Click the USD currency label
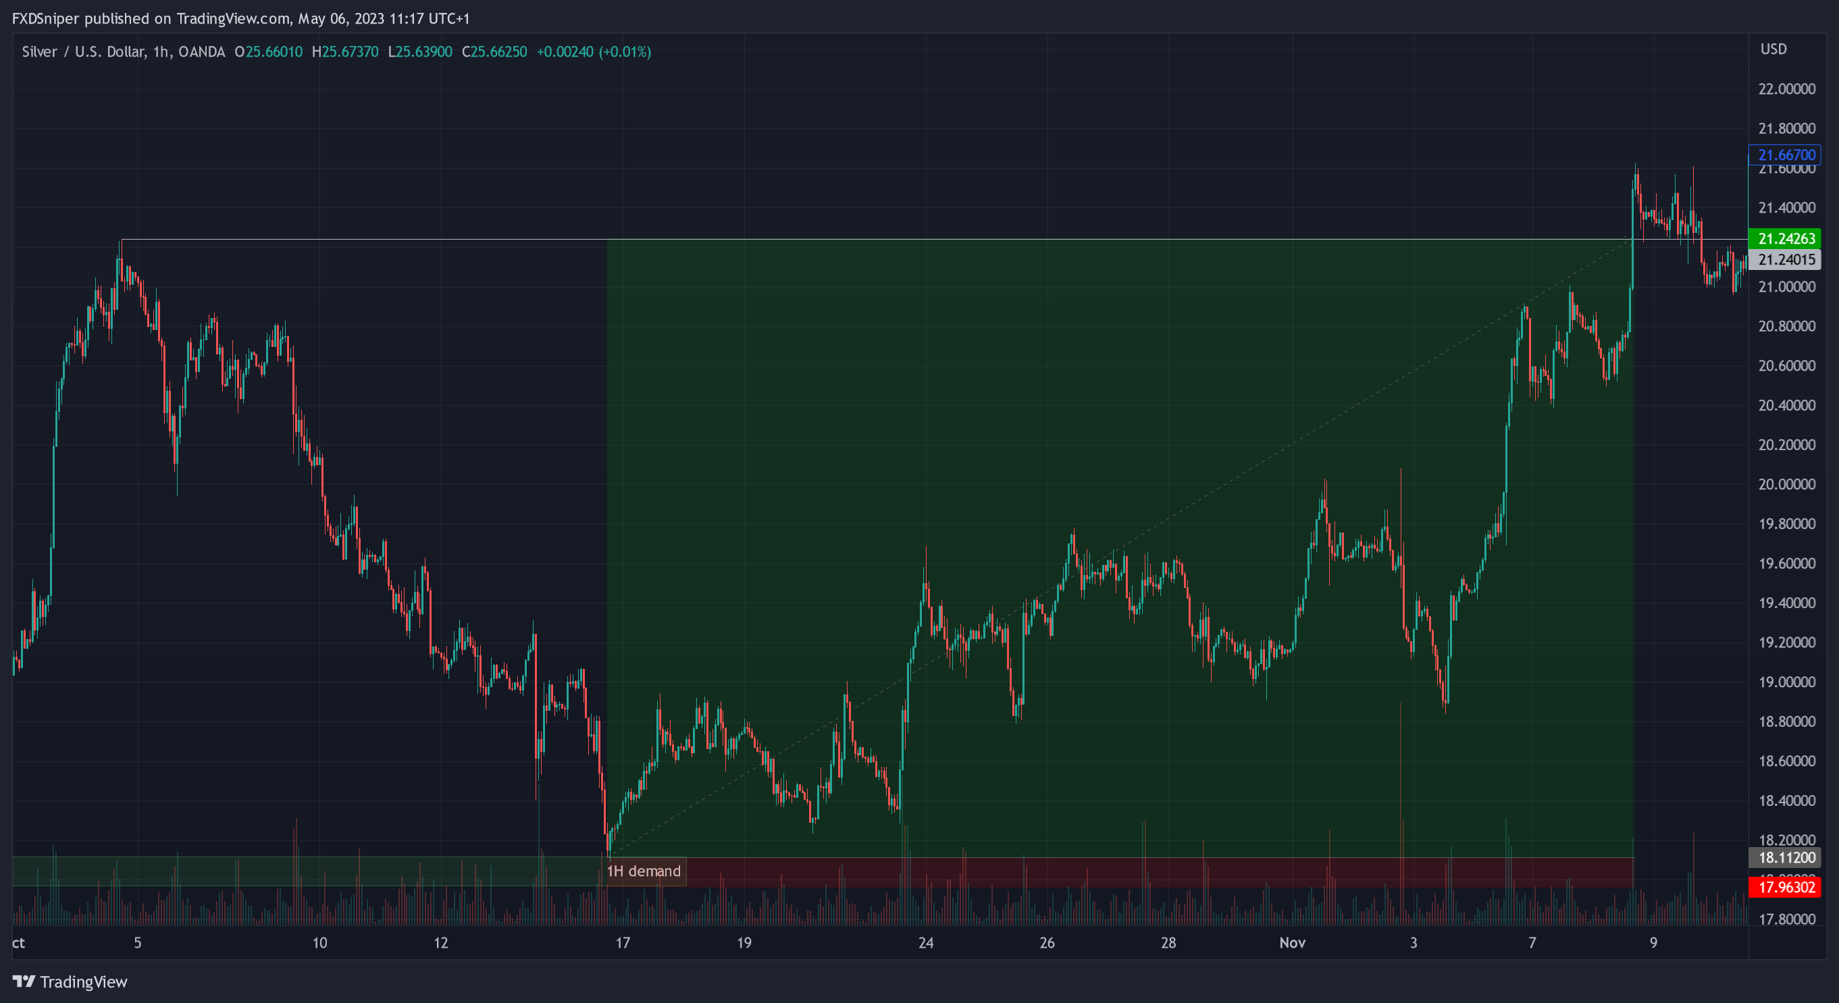The height and width of the screenshot is (1003, 1839). [1773, 49]
